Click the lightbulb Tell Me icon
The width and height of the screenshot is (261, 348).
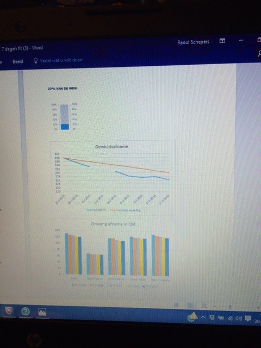pyautogui.click(x=35, y=60)
